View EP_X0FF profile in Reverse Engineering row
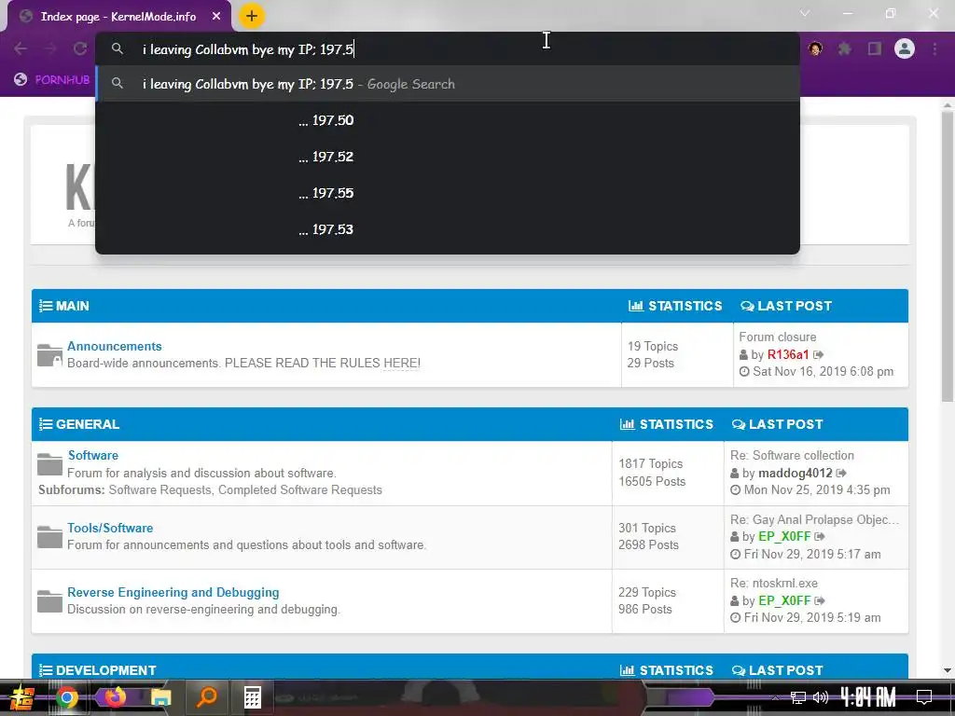Viewport: 955px width, 716px height. tap(784, 601)
